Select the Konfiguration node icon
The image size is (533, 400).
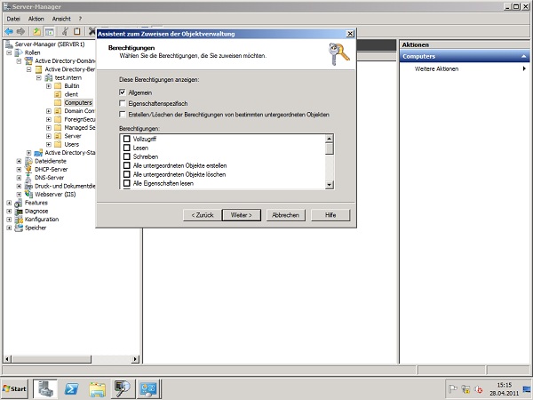19,220
